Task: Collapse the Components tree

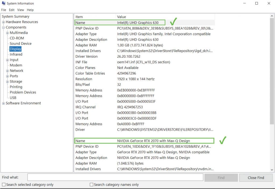Action: [3, 27]
